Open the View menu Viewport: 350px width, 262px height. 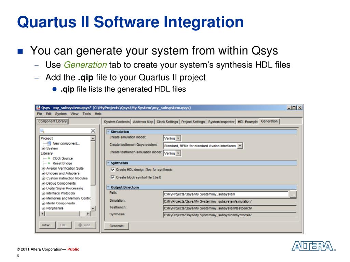[74, 114]
